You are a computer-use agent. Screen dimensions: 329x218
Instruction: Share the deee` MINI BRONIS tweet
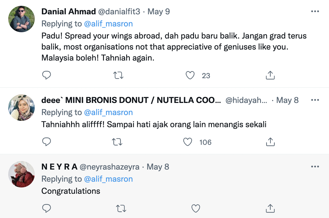[270, 142]
